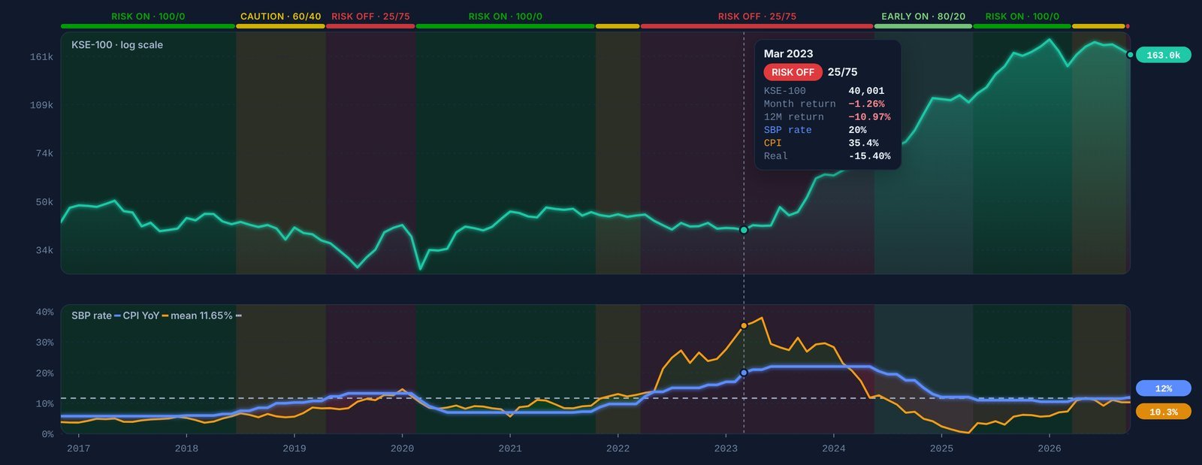Click the 40% axis label on lower chart
Screen dimensions: 1202x465
coord(44,312)
